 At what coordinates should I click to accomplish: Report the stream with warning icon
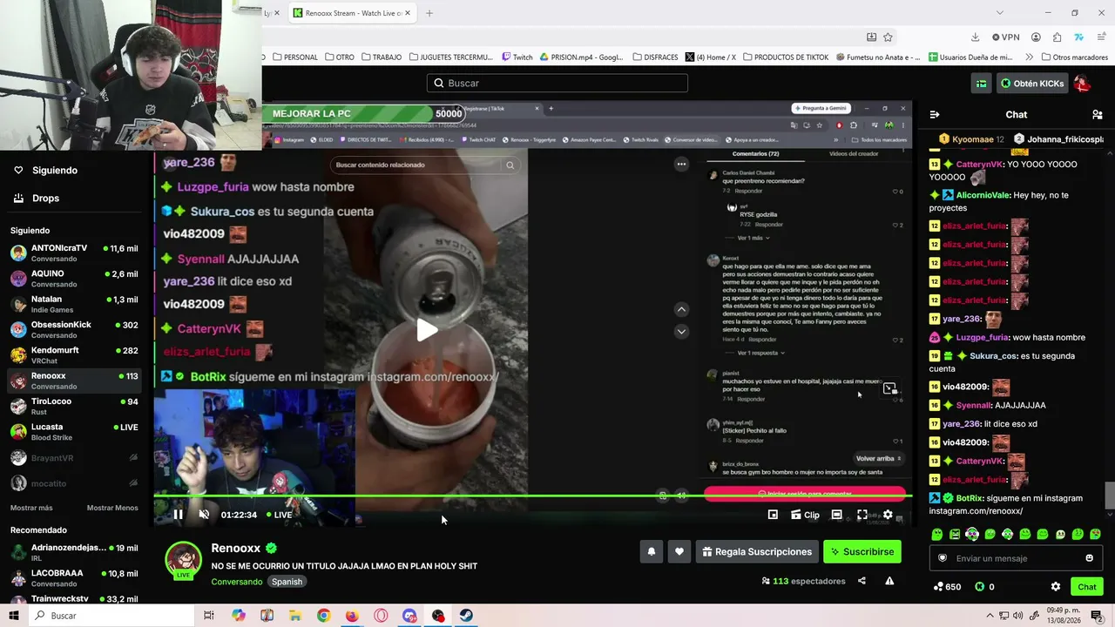pos(889,581)
